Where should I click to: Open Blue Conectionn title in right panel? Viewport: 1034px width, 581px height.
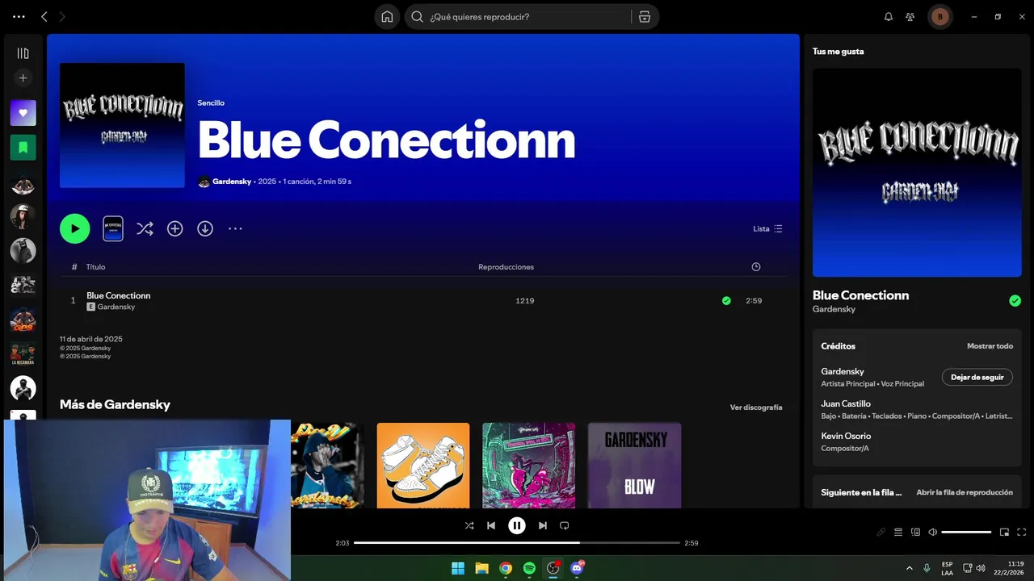860,295
